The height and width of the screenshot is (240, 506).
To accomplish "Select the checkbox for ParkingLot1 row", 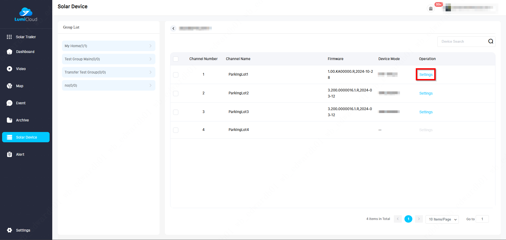I will [x=176, y=75].
